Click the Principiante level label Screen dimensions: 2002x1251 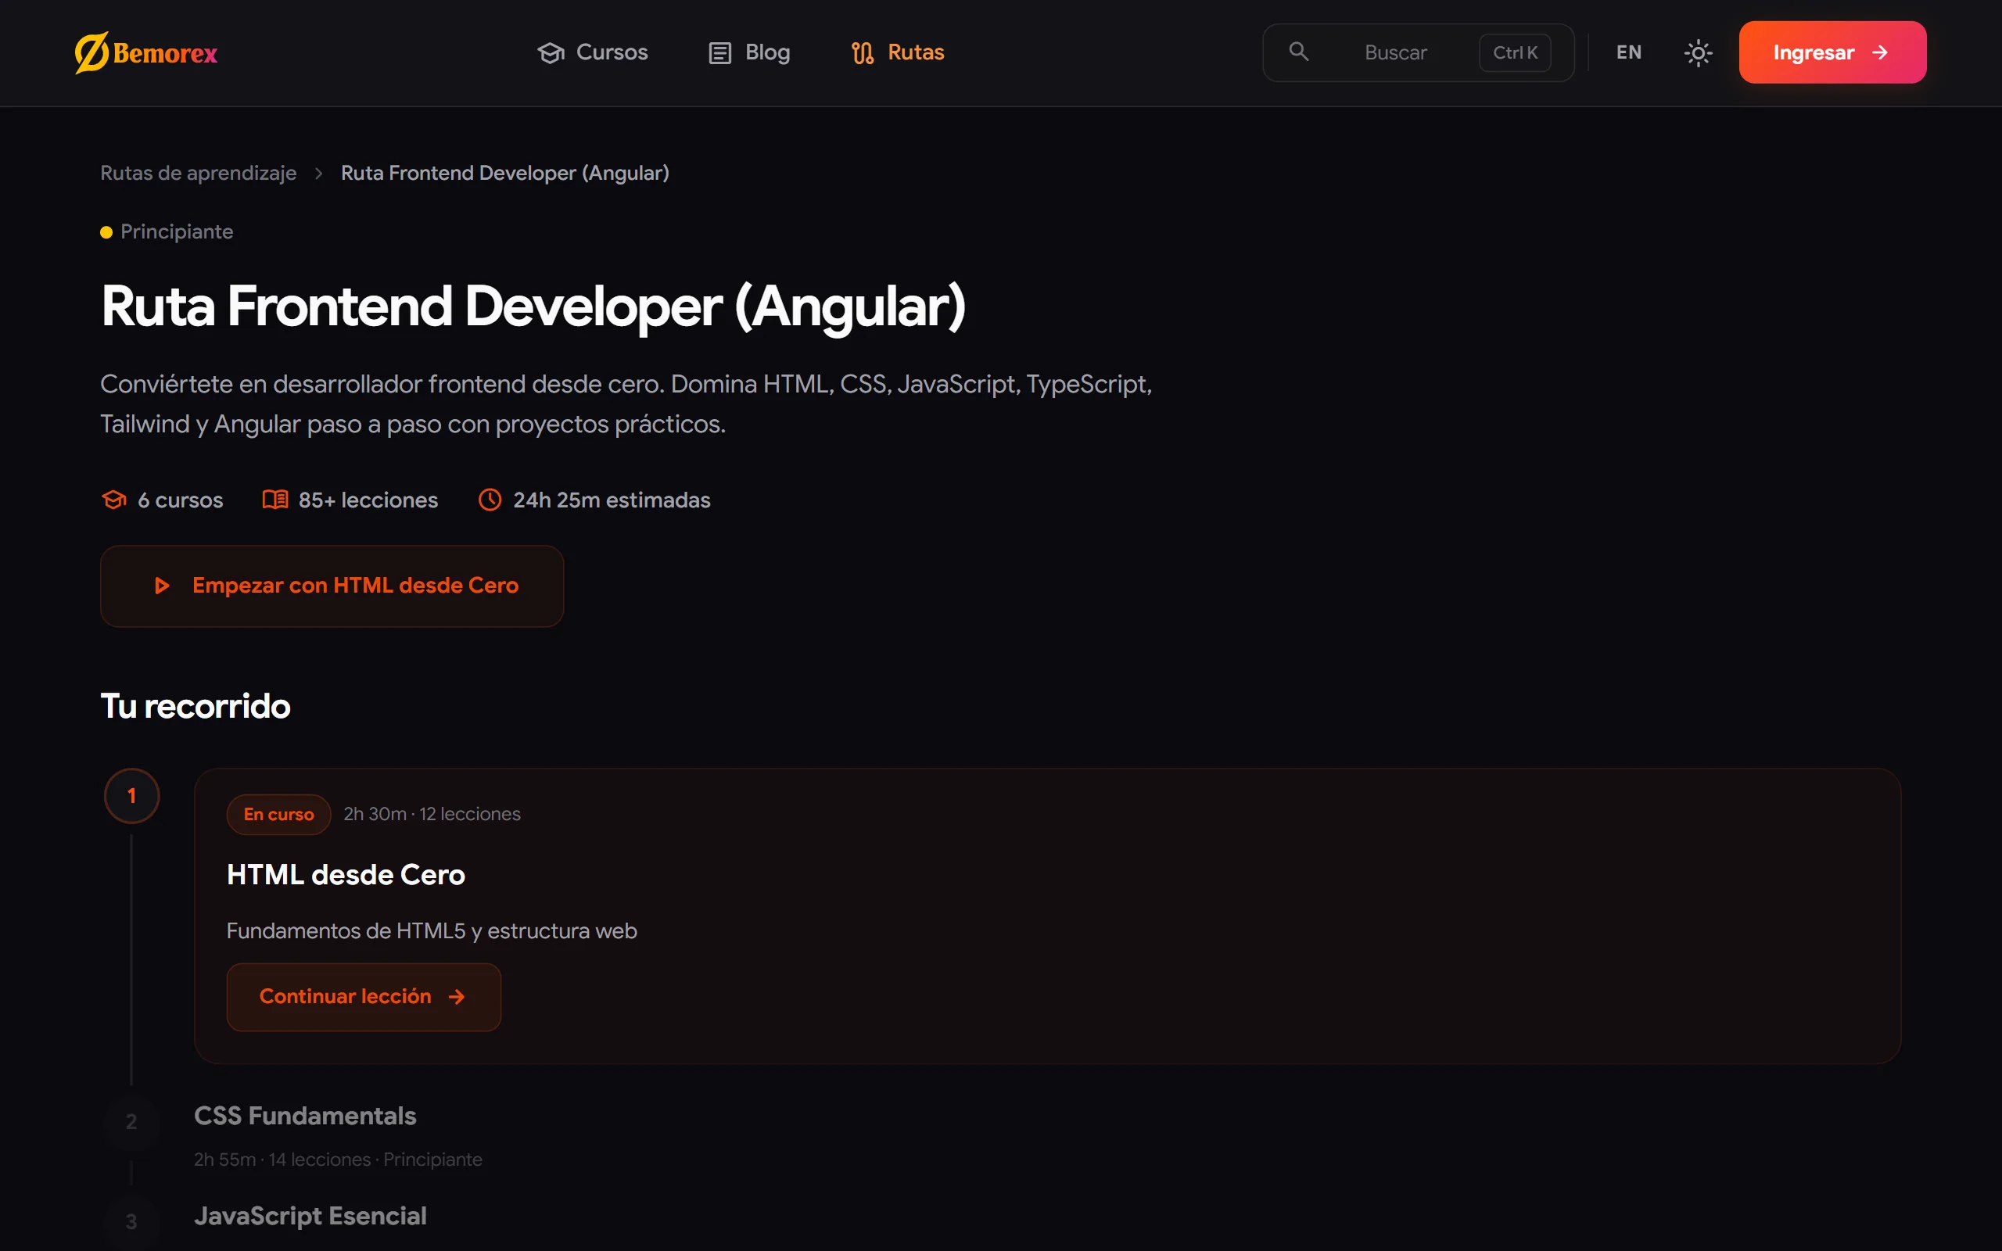[x=177, y=231]
